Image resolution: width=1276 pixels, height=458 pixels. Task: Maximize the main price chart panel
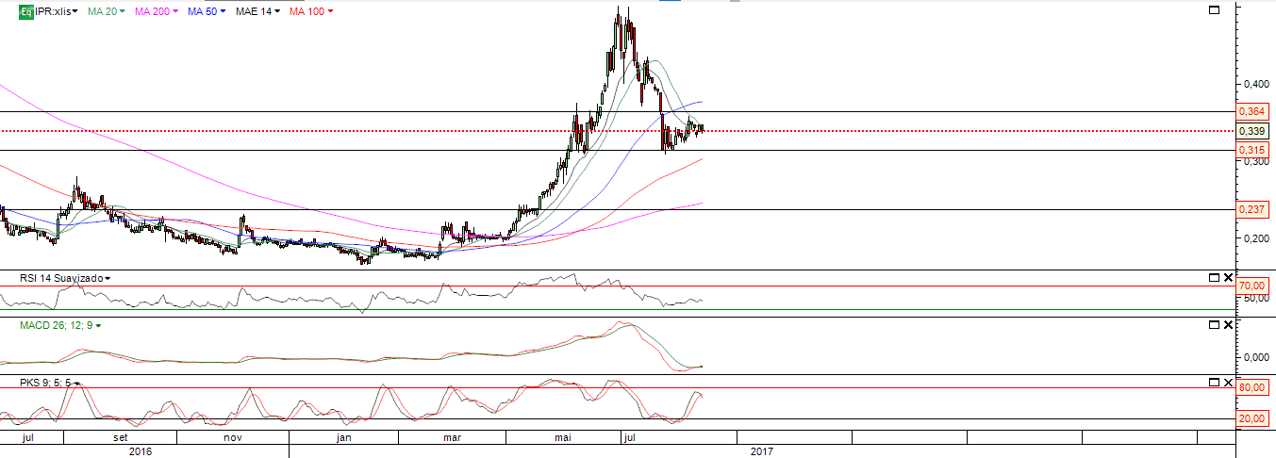point(1214,9)
